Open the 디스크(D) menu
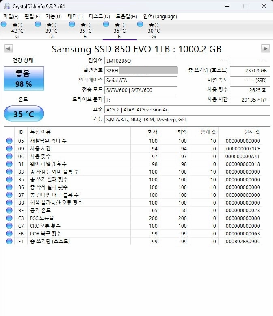 pos(99,17)
